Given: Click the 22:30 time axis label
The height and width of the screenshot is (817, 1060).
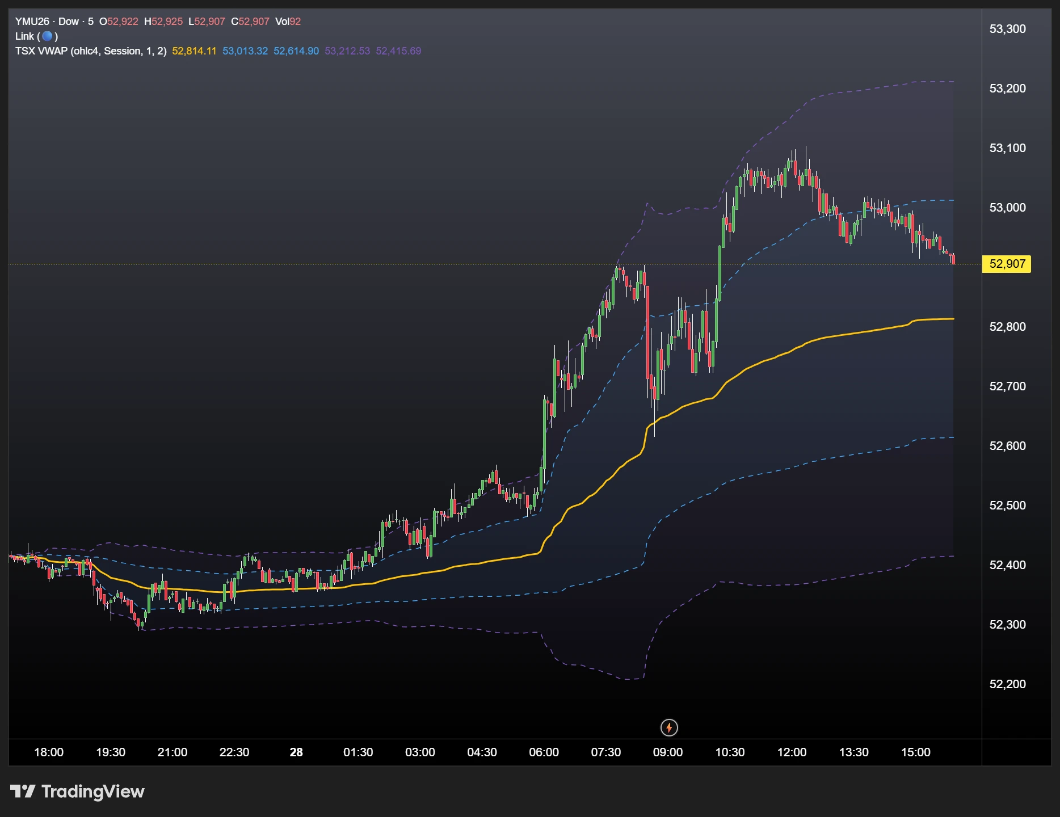Looking at the screenshot, I should coord(234,752).
